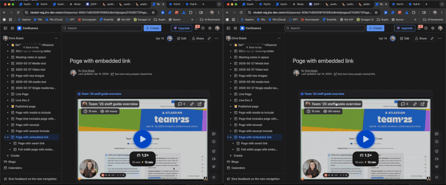Open 'Page with excerpt include' in right sidebar

(x=255, y=131)
